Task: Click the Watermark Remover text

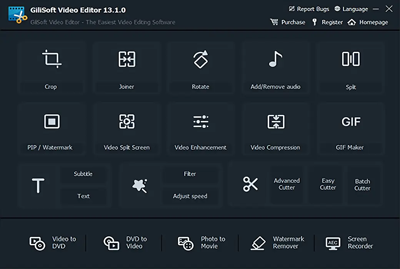Action: pos(288,242)
